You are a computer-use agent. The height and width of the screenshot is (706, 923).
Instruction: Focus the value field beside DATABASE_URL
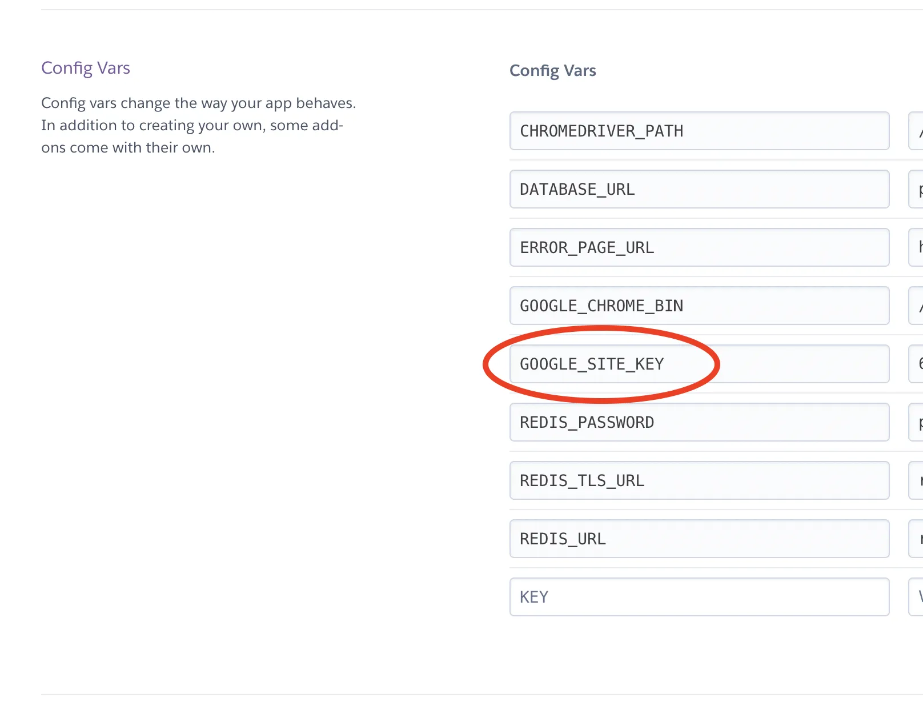(917, 189)
